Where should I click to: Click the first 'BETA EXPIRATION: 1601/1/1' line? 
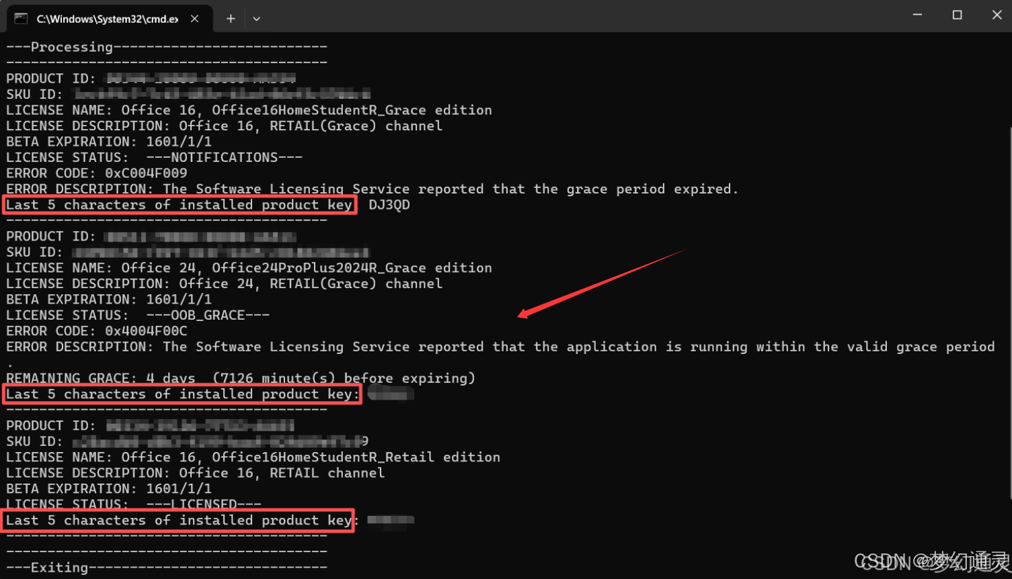(x=109, y=142)
